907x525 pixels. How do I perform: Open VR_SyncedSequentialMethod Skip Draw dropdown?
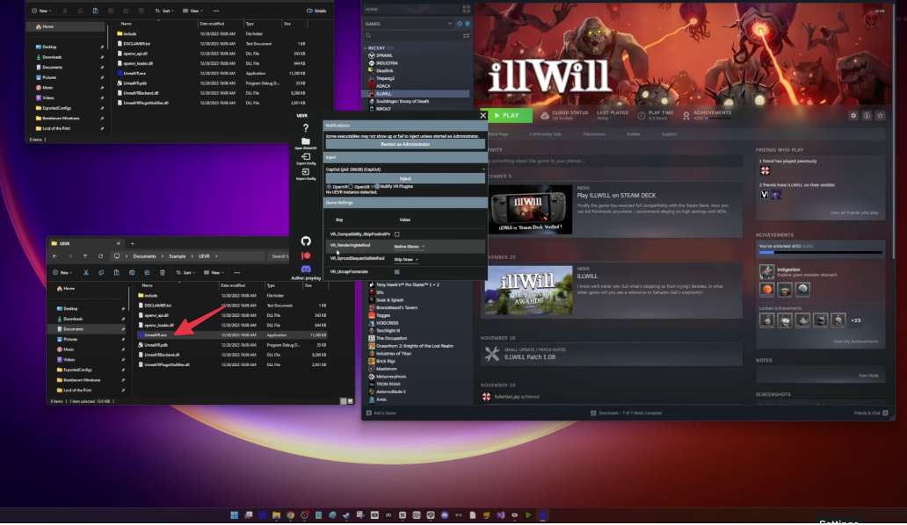point(405,259)
